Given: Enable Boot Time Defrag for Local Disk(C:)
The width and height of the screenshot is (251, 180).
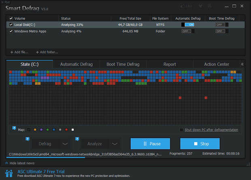Looking at the screenshot, I should [222, 25].
